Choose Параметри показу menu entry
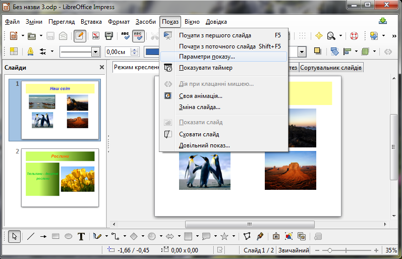402x259 pixels. coord(223,57)
